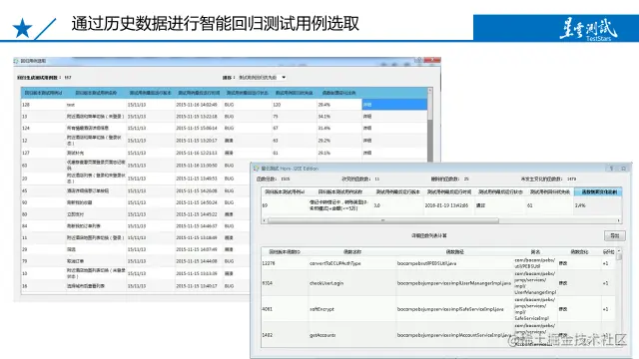This screenshot has height=359, width=639.
Task: Click the export button in the front window
Action: click(x=615, y=235)
